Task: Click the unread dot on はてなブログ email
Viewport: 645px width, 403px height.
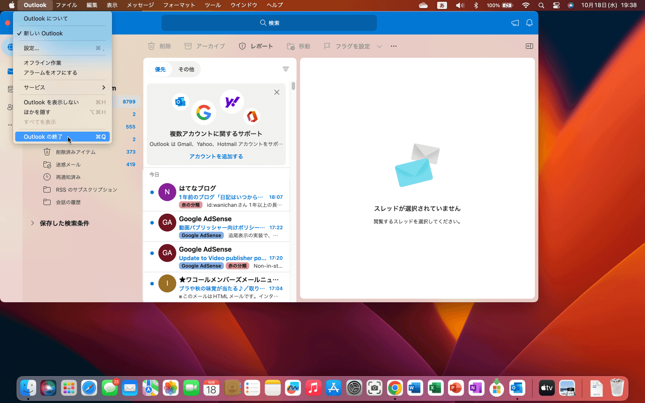Action: pos(152,192)
